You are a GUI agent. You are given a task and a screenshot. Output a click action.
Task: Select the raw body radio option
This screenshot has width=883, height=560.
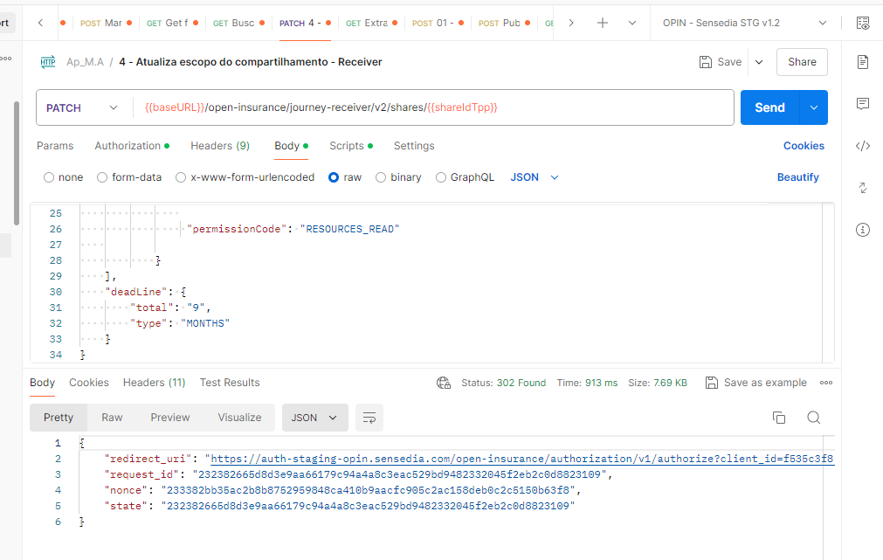pyautogui.click(x=334, y=177)
